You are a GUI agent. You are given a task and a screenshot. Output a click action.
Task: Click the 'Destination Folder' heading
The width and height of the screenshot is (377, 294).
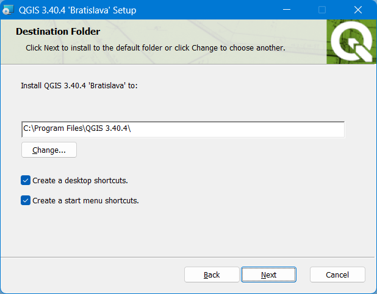coord(58,32)
